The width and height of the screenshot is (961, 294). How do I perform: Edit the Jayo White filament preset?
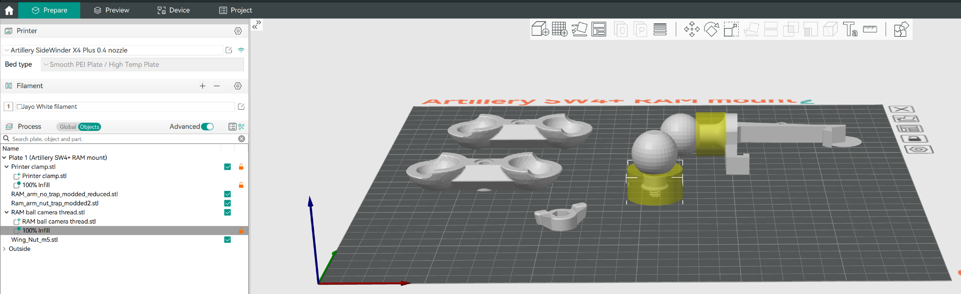[241, 107]
